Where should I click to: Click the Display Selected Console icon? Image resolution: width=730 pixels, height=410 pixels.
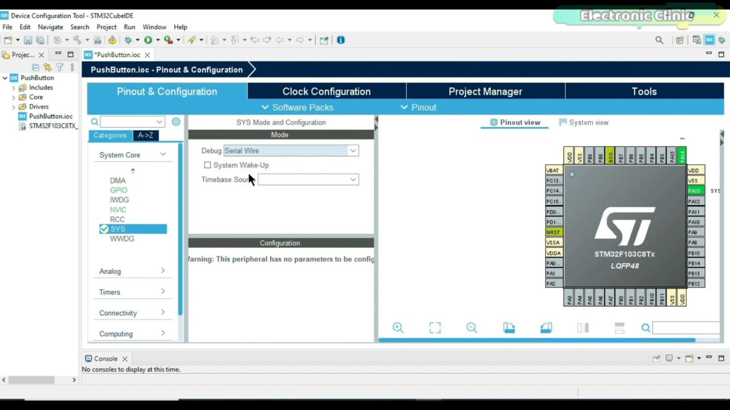click(x=669, y=358)
